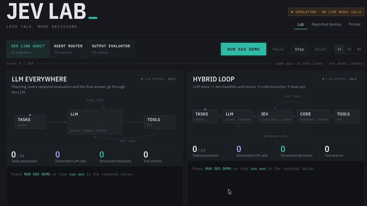The image size is (367, 206).
Task: Open the Reported demos page
Action: coord(326,24)
